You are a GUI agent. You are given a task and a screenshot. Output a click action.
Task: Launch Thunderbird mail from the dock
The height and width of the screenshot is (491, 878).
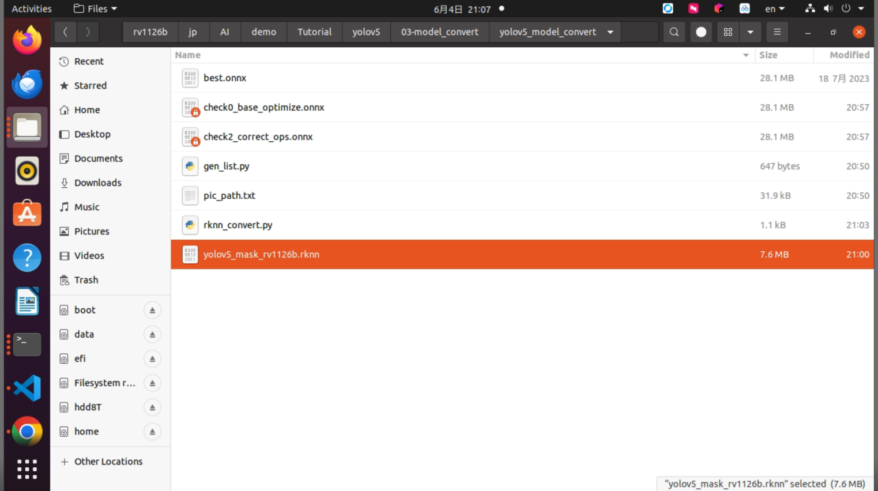click(27, 84)
